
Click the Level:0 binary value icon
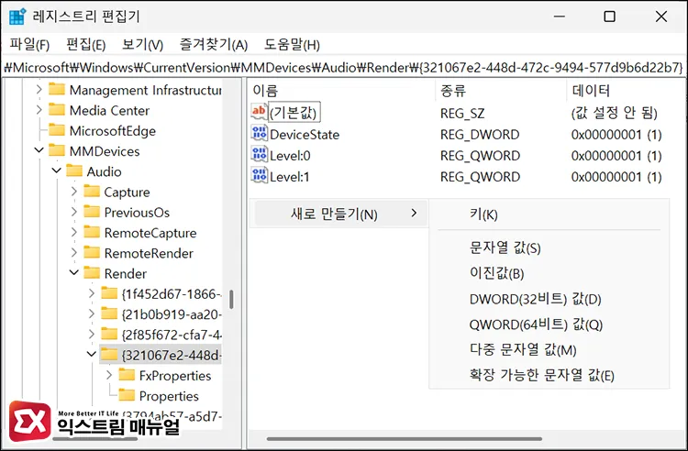pos(259,154)
